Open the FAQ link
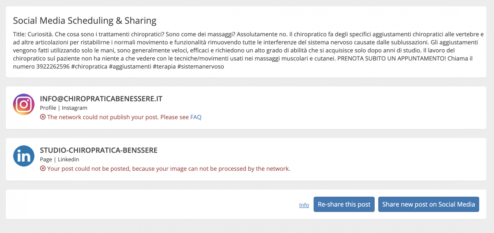This screenshot has height=233, width=494. tap(196, 117)
